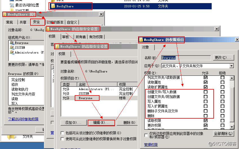Select the Administrators permission entry row
This screenshot has height=149, width=239.
pyautogui.click(x=100, y=89)
